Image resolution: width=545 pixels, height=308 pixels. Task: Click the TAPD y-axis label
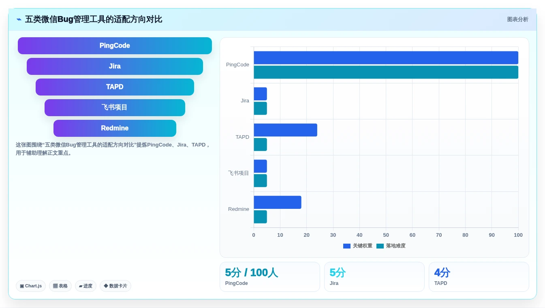242,137
